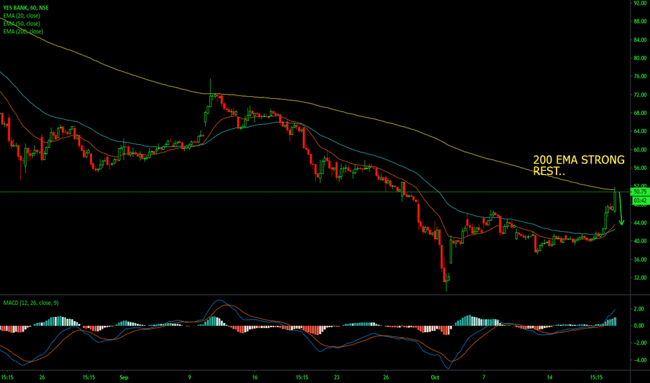Screen dimensions: 650x383
Task: Click the 44.00 price axis label
Action: tap(640, 223)
